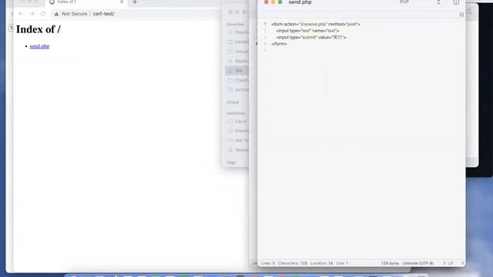Select Network in Finder sidebar

[238, 150]
